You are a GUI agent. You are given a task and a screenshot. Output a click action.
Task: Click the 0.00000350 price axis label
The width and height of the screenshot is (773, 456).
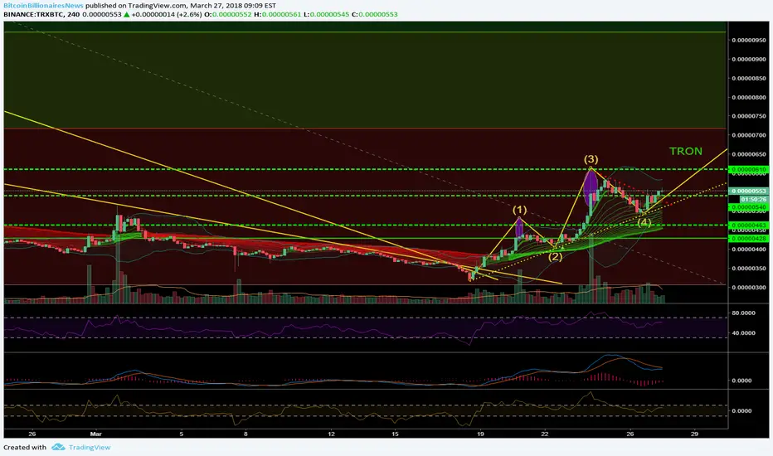pyautogui.click(x=749, y=269)
